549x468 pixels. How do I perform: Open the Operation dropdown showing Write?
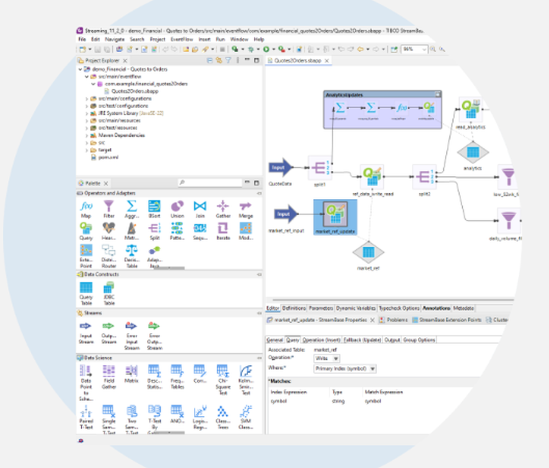pos(327,358)
